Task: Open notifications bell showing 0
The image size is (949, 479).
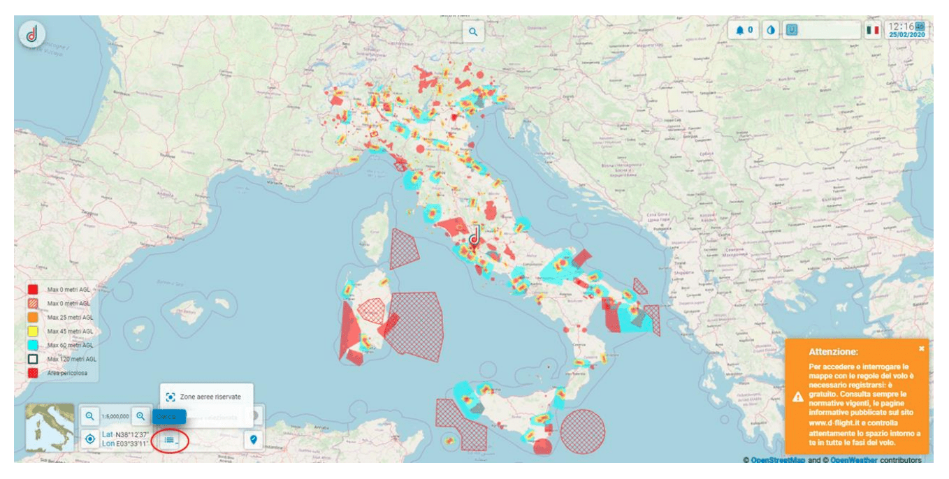Action: pos(744,31)
